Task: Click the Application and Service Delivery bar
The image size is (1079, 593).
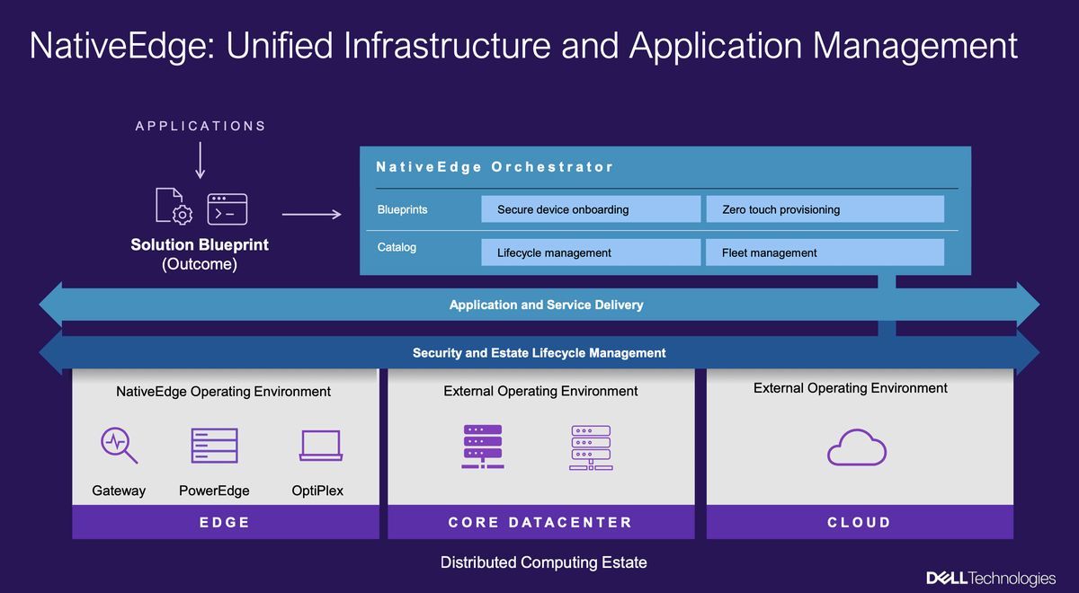Action: click(x=539, y=305)
